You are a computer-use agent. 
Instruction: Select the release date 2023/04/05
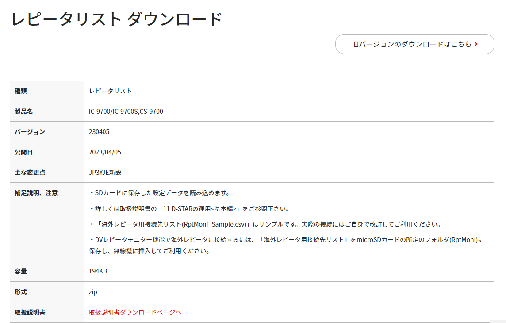pos(105,152)
